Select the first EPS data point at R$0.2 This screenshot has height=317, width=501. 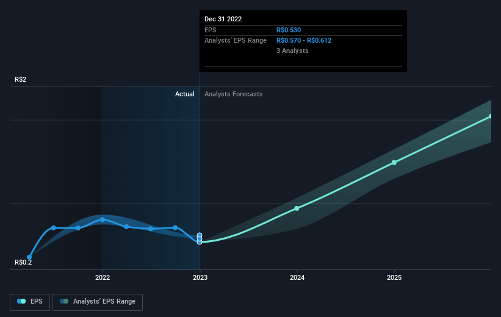point(29,257)
